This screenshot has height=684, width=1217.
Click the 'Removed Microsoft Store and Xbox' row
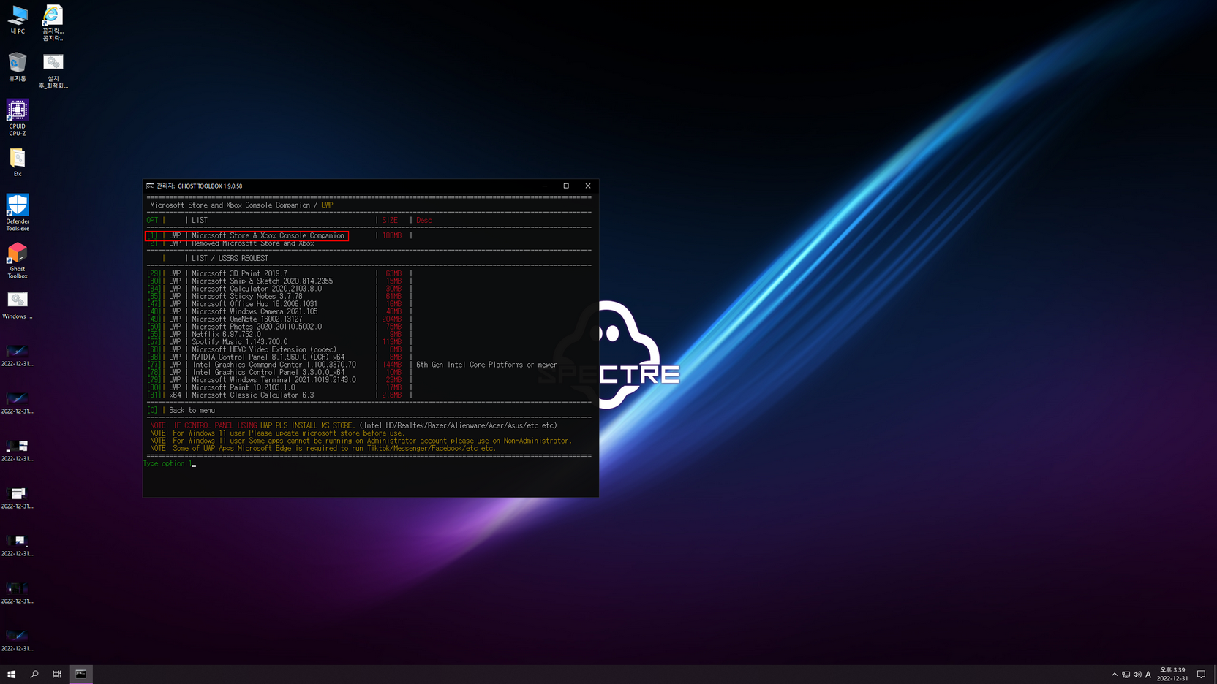click(231, 243)
